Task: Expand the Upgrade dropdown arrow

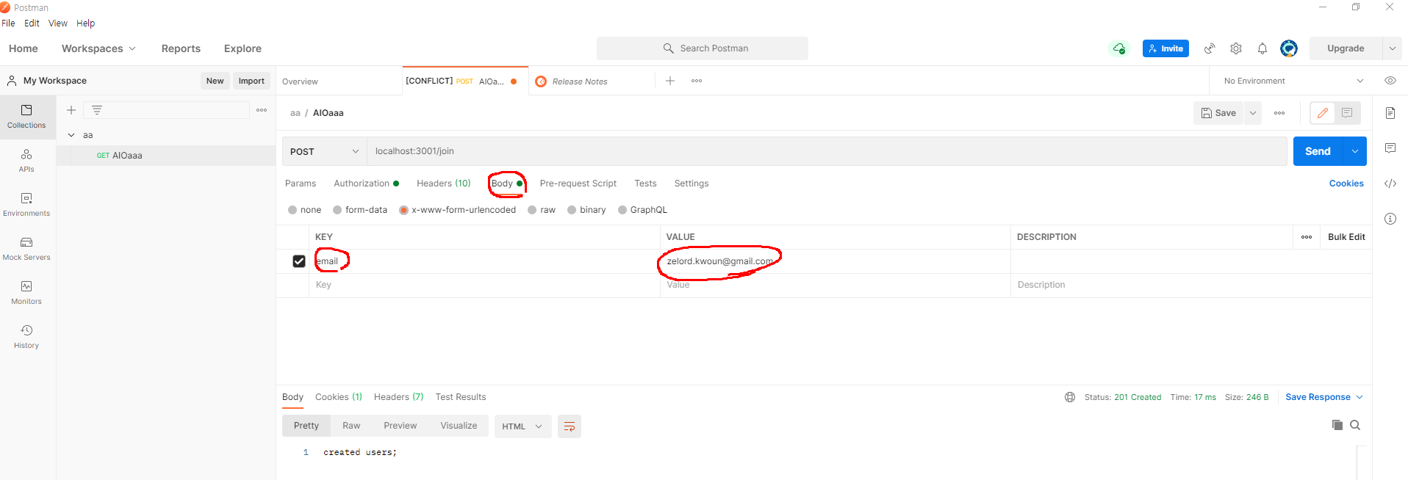Action: (1393, 48)
